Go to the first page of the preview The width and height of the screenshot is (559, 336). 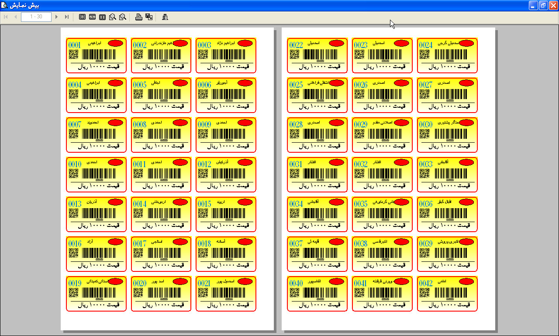(x=6, y=17)
